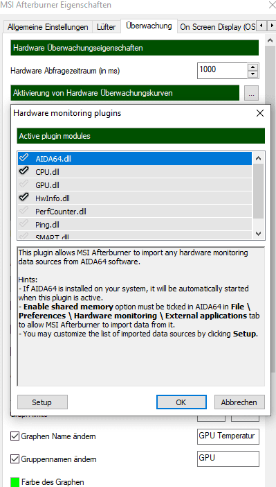Select the GPU.dll list row
Image resolution: width=276 pixels, height=487 pixels.
tap(135, 185)
